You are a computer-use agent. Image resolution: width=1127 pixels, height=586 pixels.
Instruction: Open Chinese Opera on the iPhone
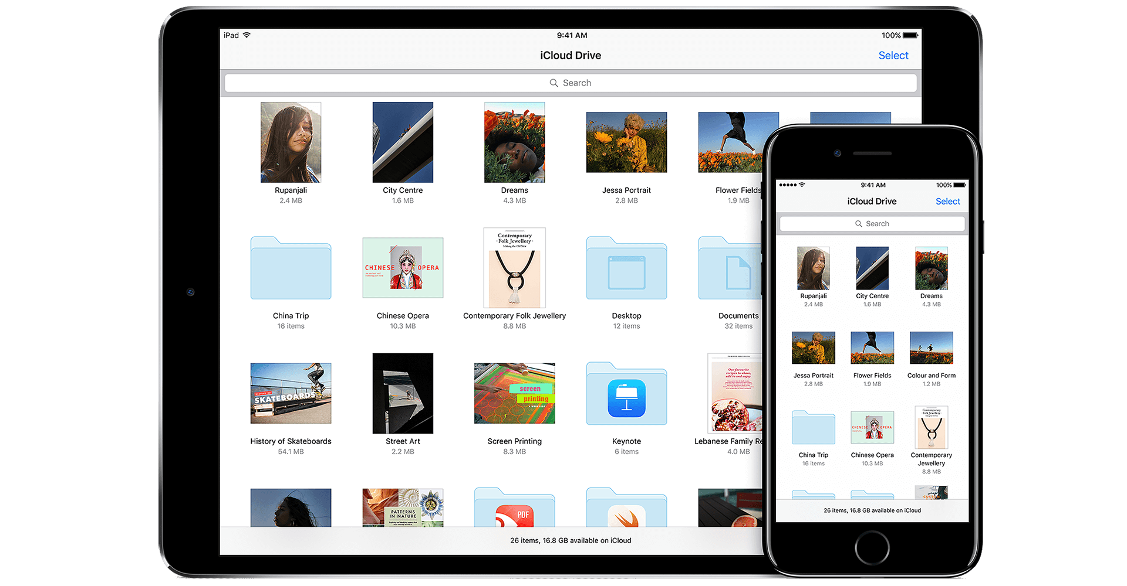pyautogui.click(x=872, y=427)
